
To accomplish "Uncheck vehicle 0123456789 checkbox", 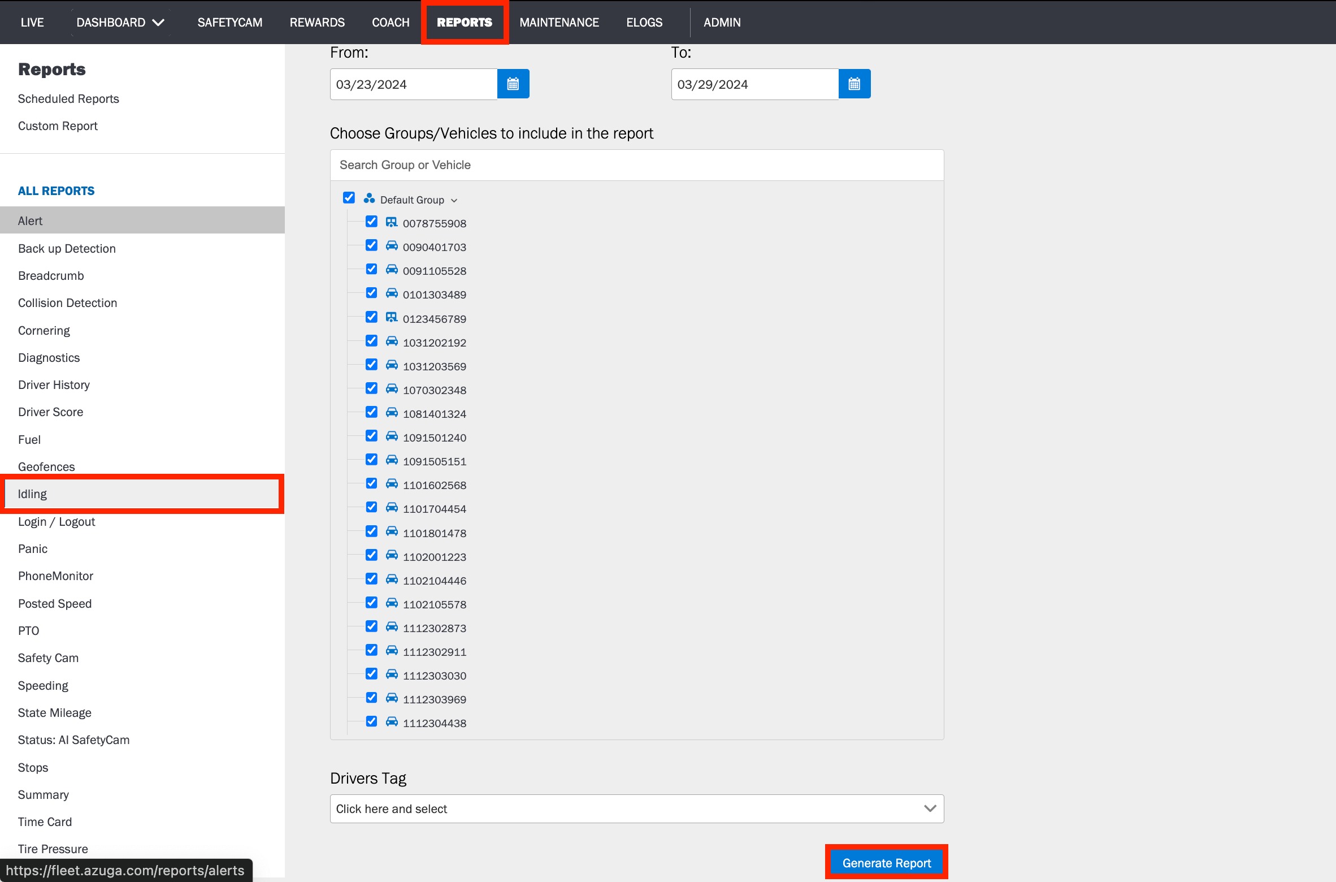I will click(x=371, y=317).
